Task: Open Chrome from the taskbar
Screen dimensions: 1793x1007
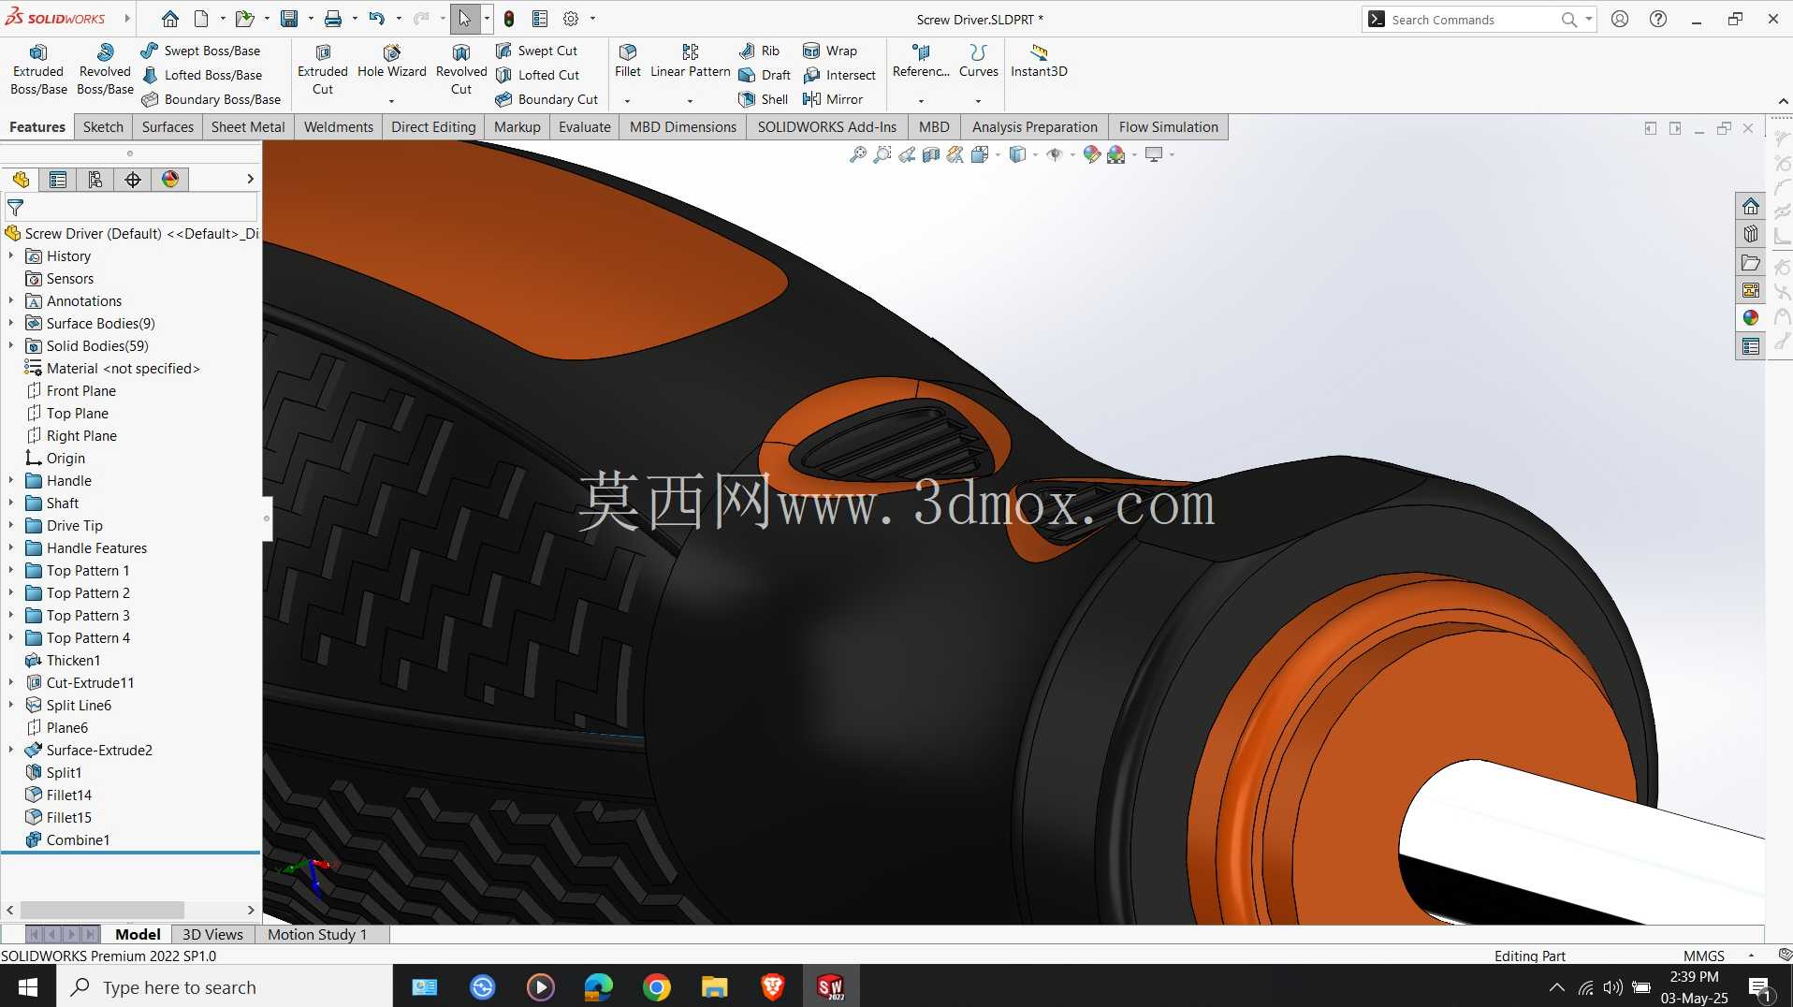Action: click(657, 987)
